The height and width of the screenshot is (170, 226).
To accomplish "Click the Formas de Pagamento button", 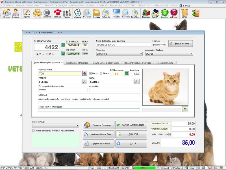I will pyautogui.click(x=99, y=125).
